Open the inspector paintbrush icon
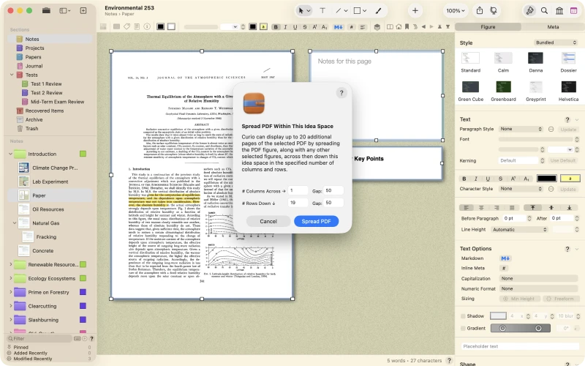 [x=529, y=11]
